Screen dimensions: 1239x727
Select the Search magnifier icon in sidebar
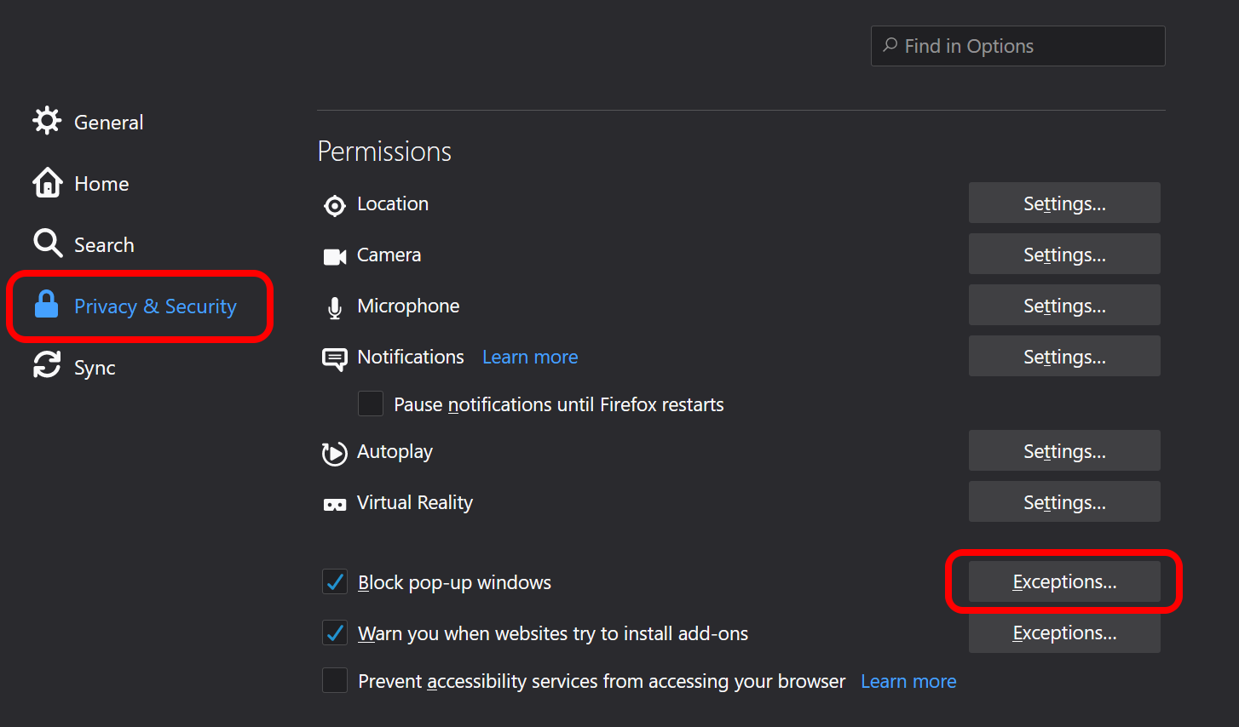click(x=47, y=243)
